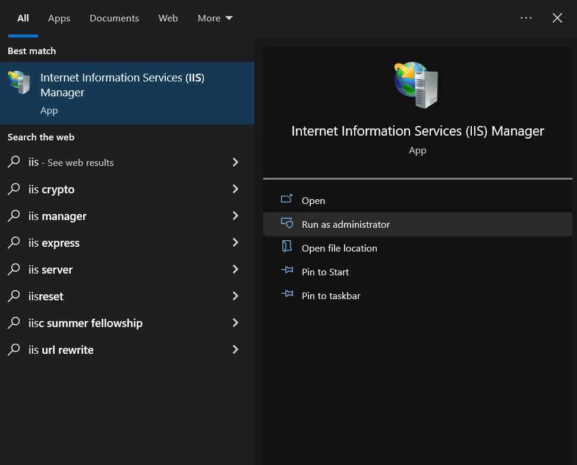Switch to the Apps tab
Viewport: 577px width, 465px height.
pos(59,18)
